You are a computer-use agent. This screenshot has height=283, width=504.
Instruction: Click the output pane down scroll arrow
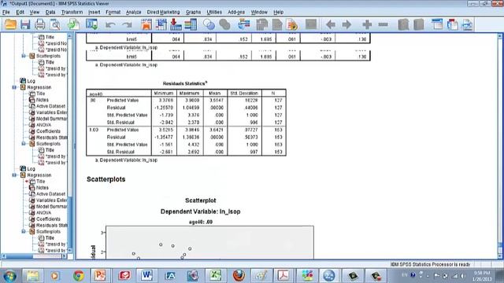500,256
